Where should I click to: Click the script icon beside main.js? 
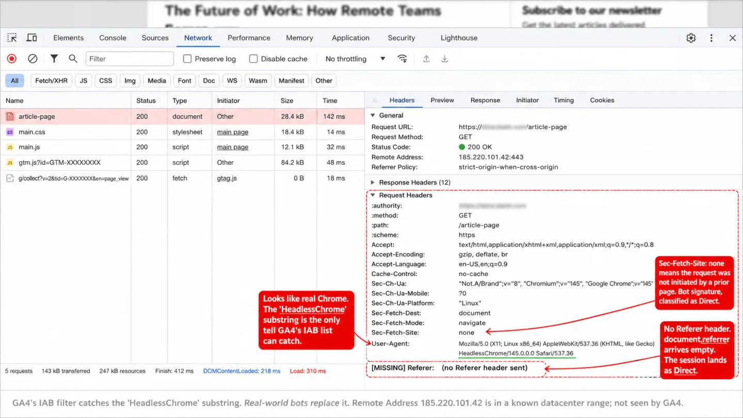[10, 147]
